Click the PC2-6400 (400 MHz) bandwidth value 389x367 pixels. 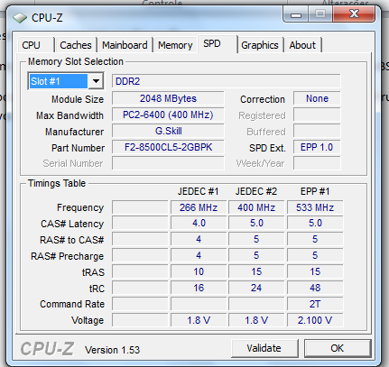tap(168, 115)
